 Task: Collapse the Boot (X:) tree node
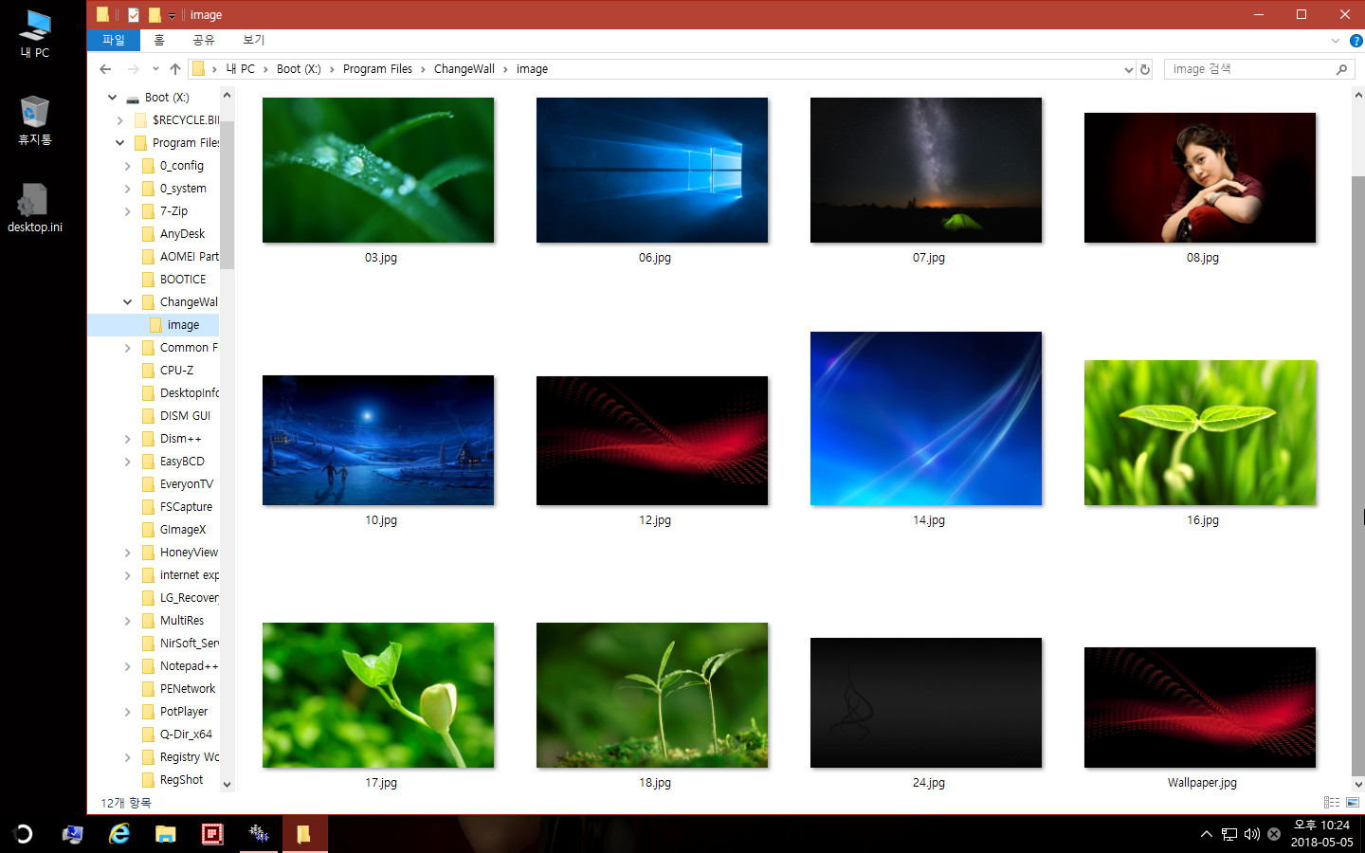point(112,98)
